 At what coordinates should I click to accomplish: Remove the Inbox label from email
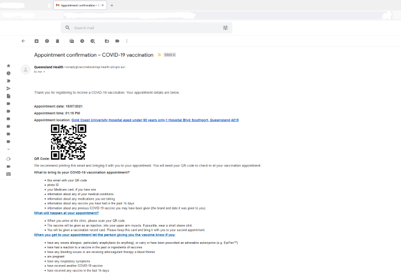pyautogui.click(x=174, y=55)
